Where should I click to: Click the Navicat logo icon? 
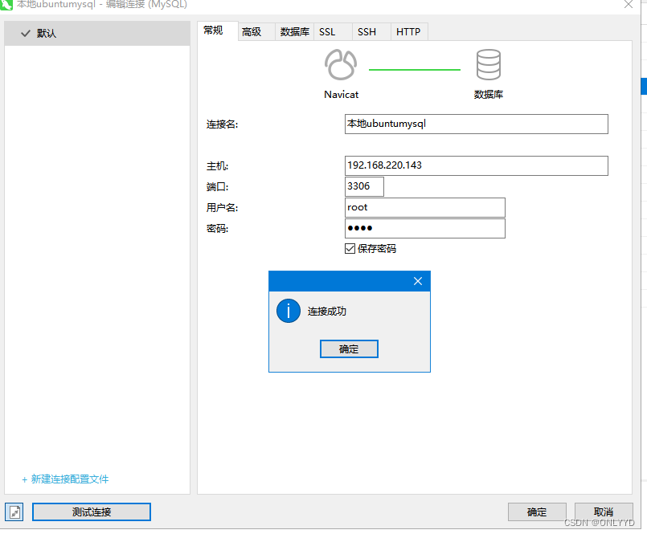(341, 65)
